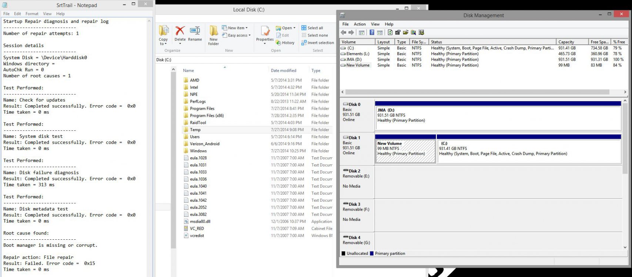632x277 pixels.
Task: Expand Open dropdown arrow in Explorer ribbon
Action: click(x=294, y=28)
